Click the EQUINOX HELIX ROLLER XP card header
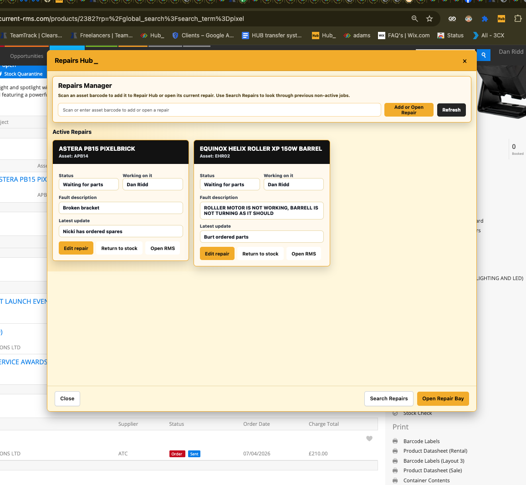The width and height of the screenshot is (526, 485). click(x=262, y=152)
